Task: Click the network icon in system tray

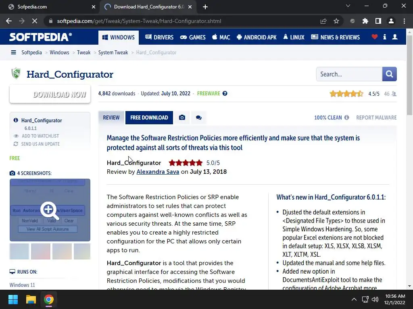Action: point(365,299)
